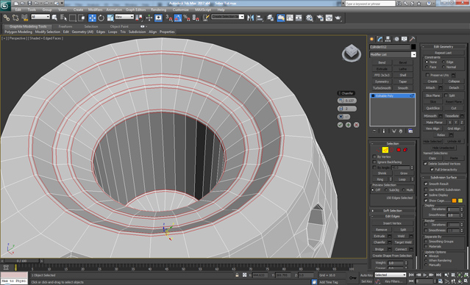Expand the Soft Selection rollout
Viewport: 470px width, 285px height.
(392, 211)
